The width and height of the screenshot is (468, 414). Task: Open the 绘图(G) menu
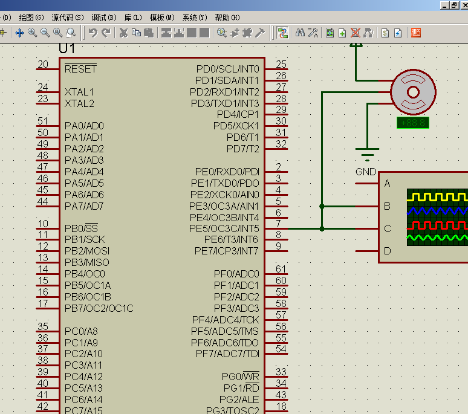[31, 18]
